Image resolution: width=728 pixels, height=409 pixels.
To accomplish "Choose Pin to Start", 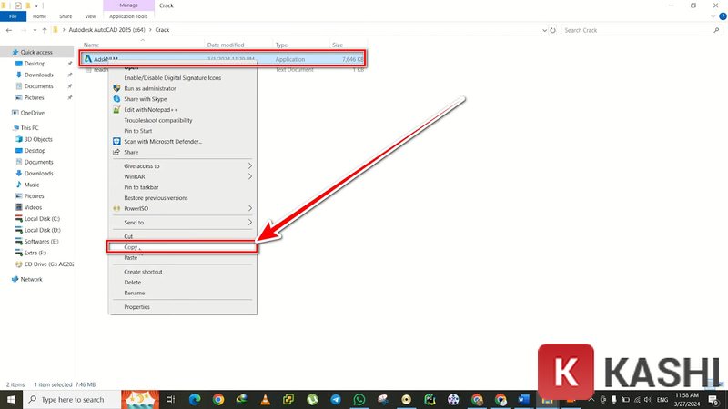I will (183, 131).
